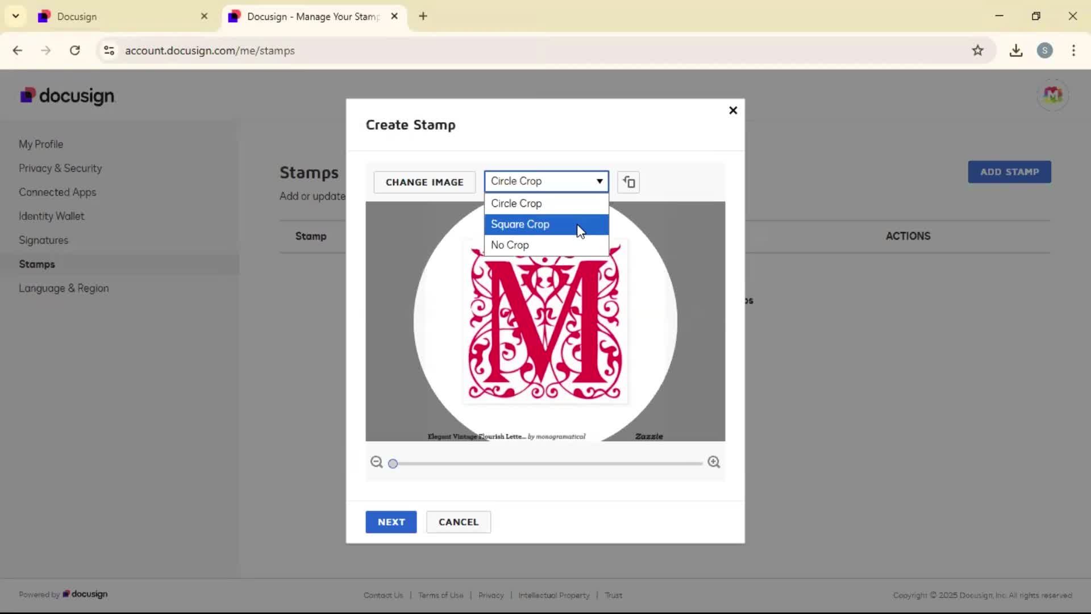Minimize the browser window
Image resolution: width=1091 pixels, height=614 pixels.
1000,16
